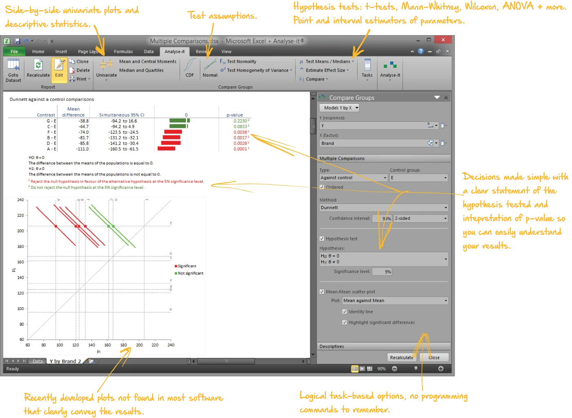572x418 pixels.
Task: Click the zoom slider handle in status bar
Action: click(x=416, y=369)
